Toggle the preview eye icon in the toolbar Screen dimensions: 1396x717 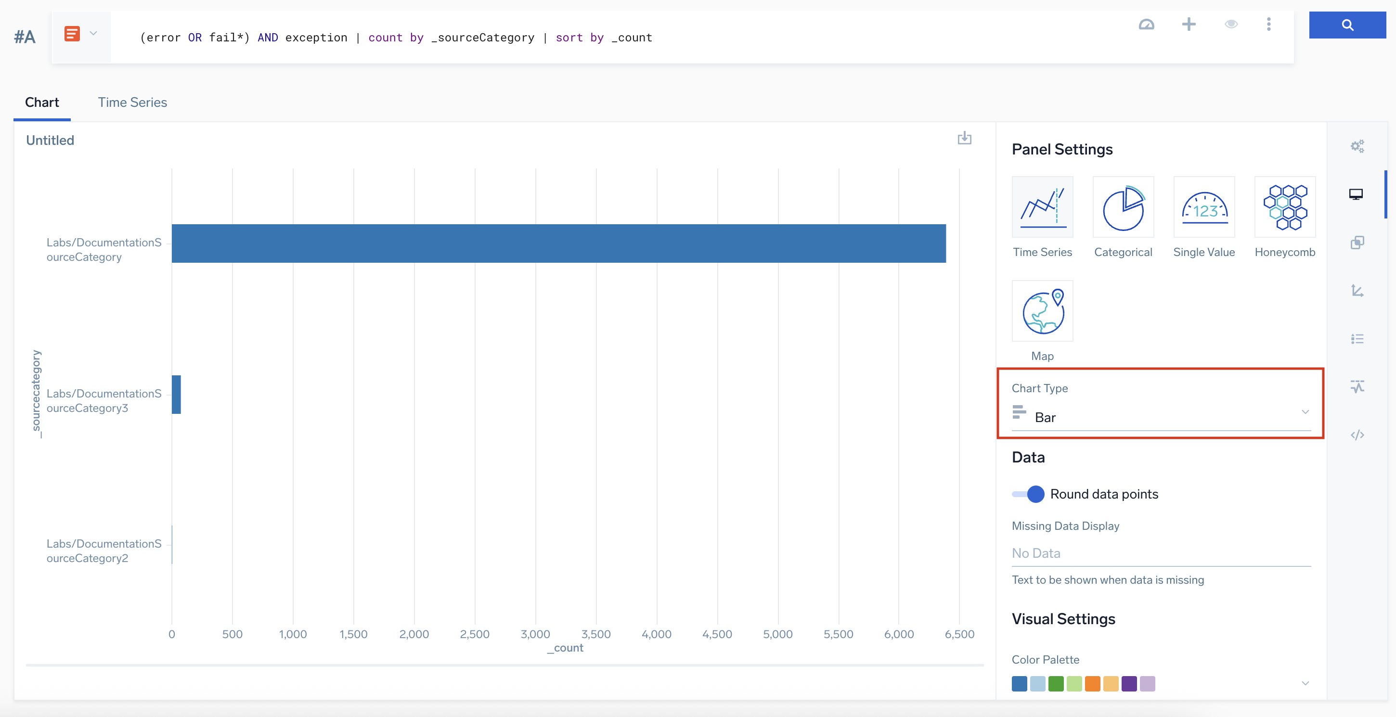point(1231,25)
